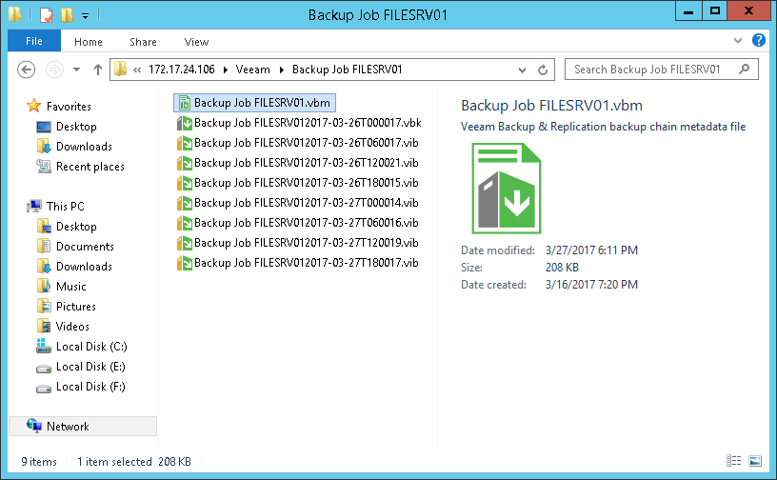The height and width of the screenshot is (480, 777).
Task: Open Music folder in navigation pane
Action: (x=70, y=287)
